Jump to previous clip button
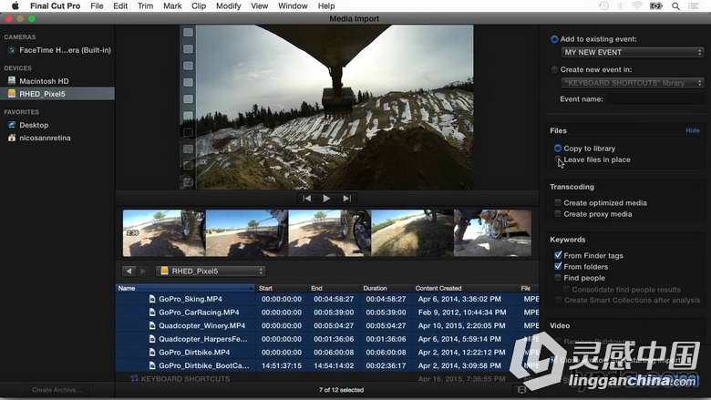The image size is (711, 400). point(307,199)
